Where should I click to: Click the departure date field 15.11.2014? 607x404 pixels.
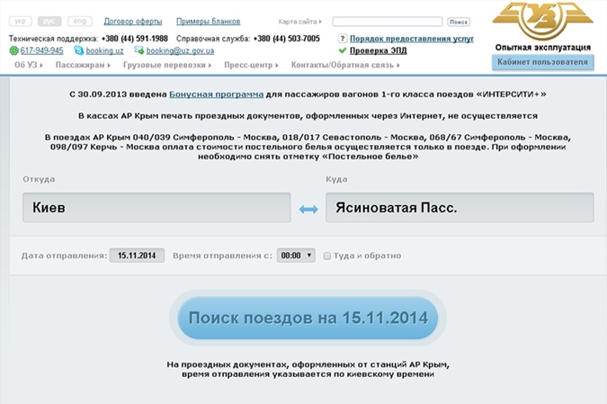(x=137, y=256)
